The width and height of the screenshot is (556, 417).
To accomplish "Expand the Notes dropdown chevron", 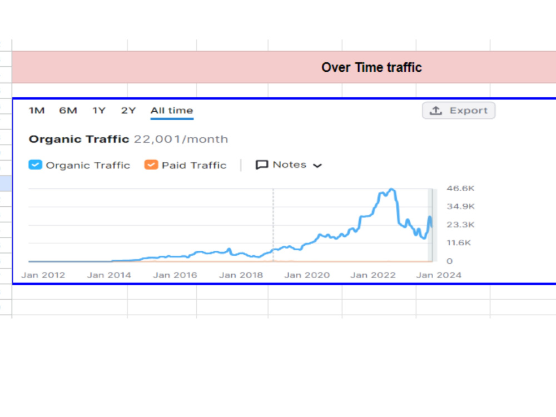I will tap(317, 166).
